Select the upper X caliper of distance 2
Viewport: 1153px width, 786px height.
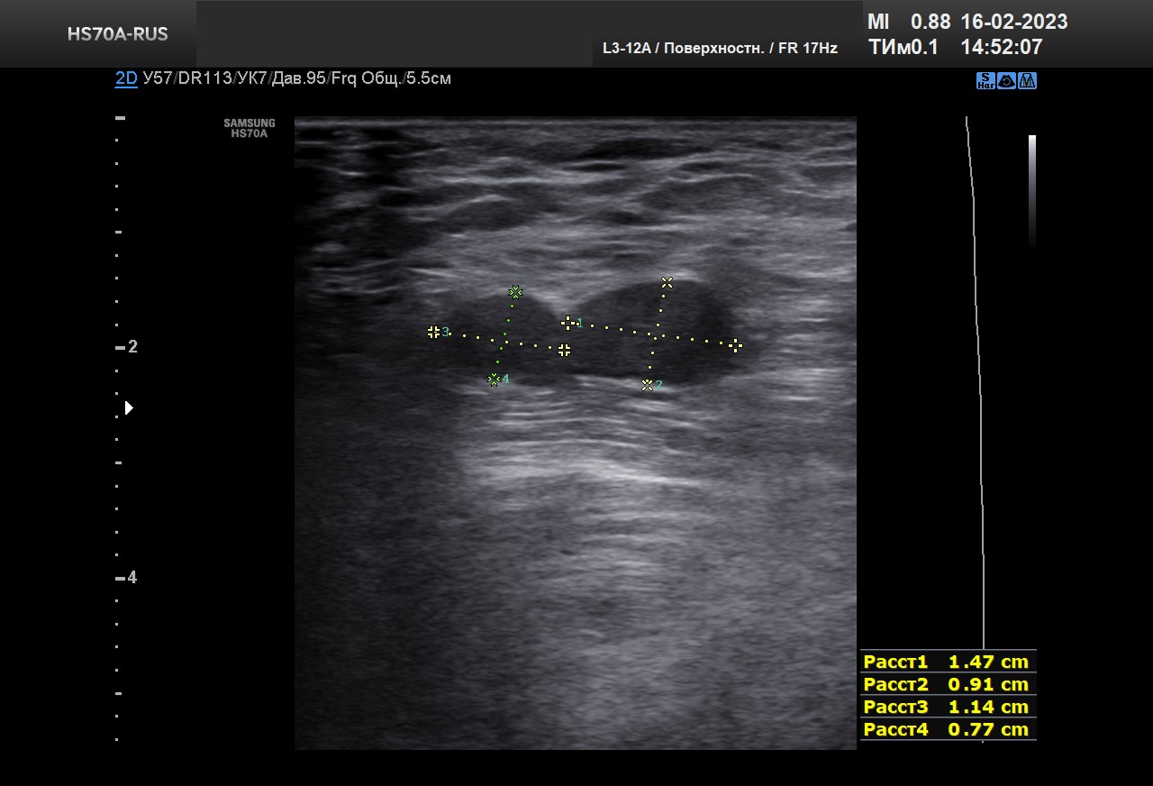tap(667, 282)
